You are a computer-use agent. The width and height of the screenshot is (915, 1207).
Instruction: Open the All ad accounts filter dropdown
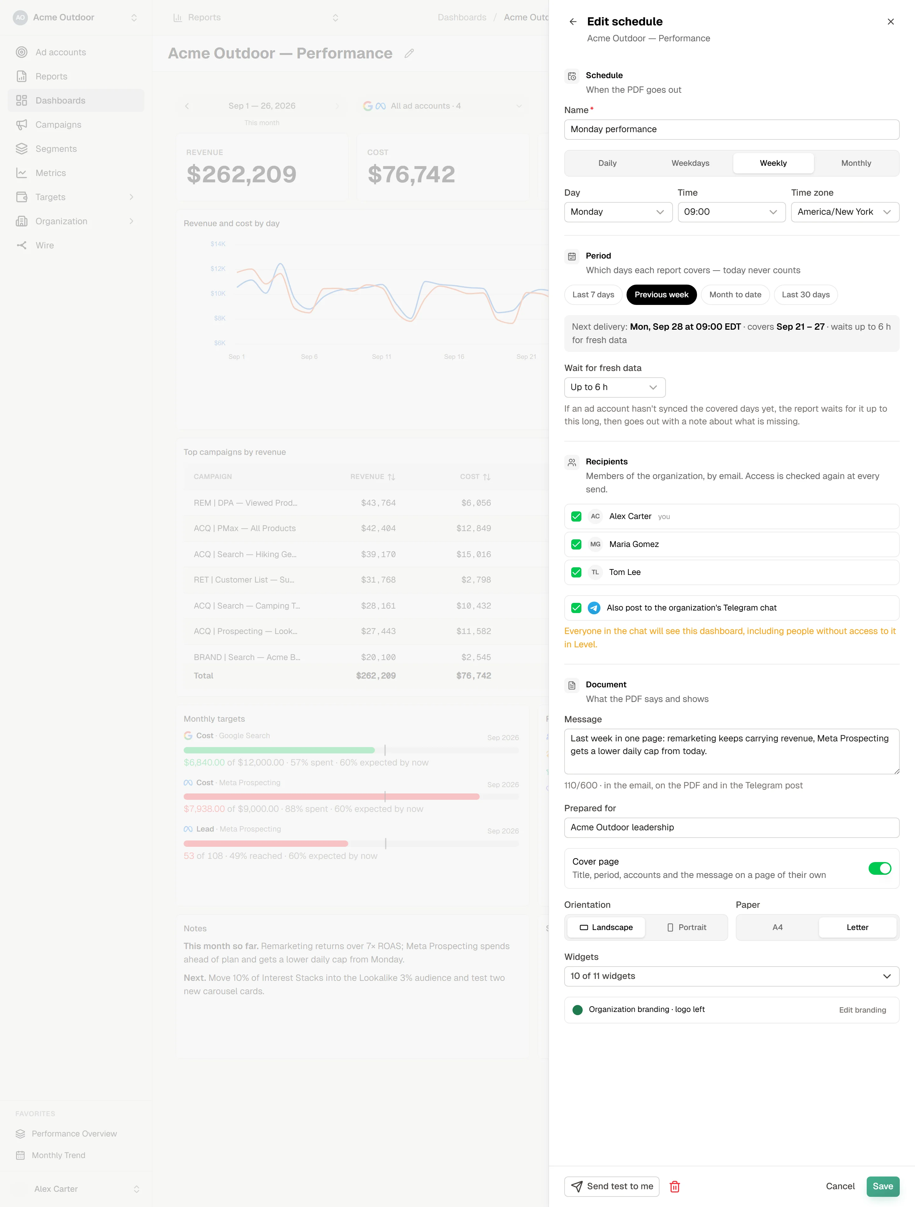click(x=442, y=106)
